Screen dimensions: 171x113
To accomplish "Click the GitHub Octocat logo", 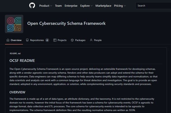I will (x=32, y=5).
